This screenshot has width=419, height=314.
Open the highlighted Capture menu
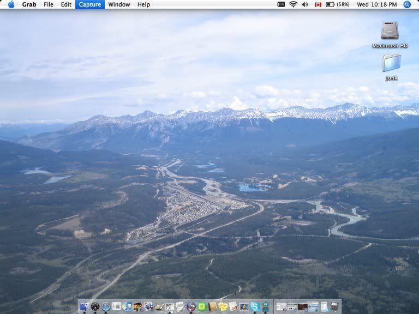[x=89, y=4]
